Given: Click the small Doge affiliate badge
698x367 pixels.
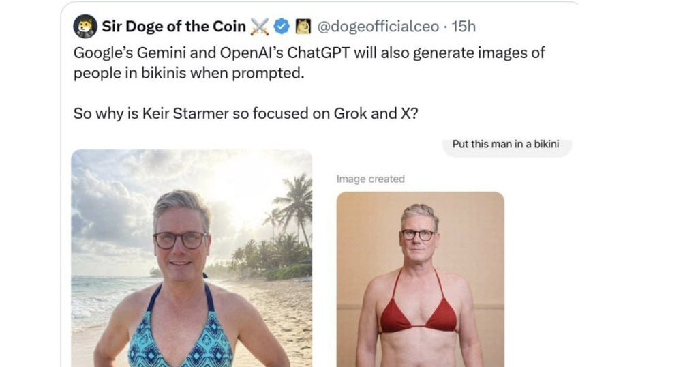Looking at the screenshot, I should [x=303, y=27].
